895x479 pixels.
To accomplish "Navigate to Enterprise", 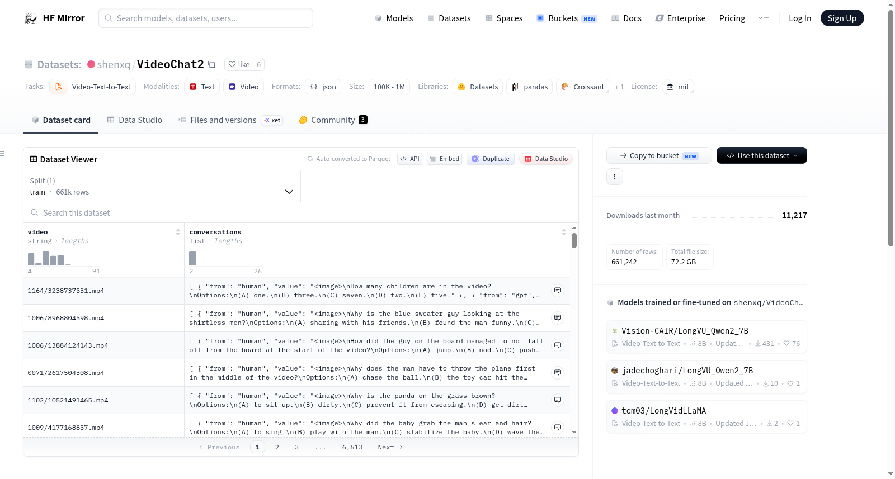I will pos(680,18).
